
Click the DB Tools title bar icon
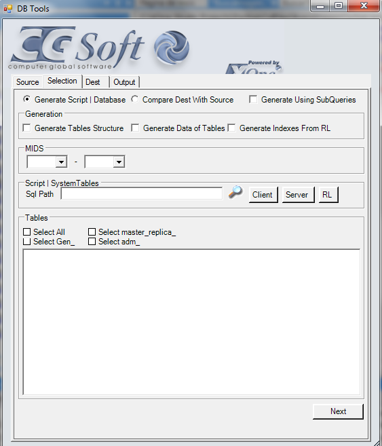click(8, 9)
